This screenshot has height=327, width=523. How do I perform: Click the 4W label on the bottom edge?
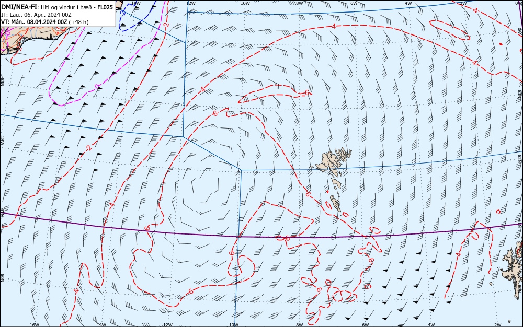coord(431,325)
